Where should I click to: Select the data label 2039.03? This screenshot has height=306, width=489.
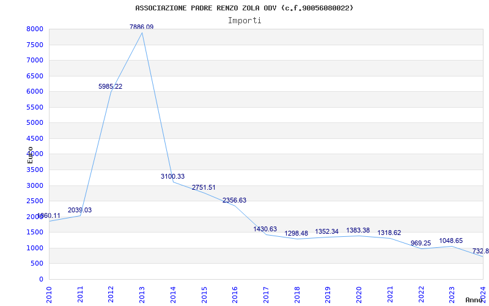[80, 210]
